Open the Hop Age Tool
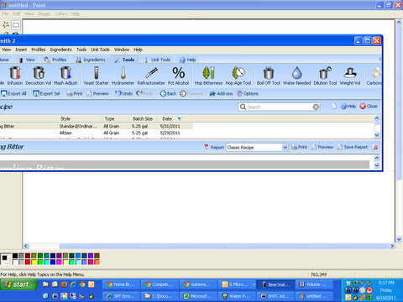The width and height of the screenshot is (403, 302). tap(238, 75)
